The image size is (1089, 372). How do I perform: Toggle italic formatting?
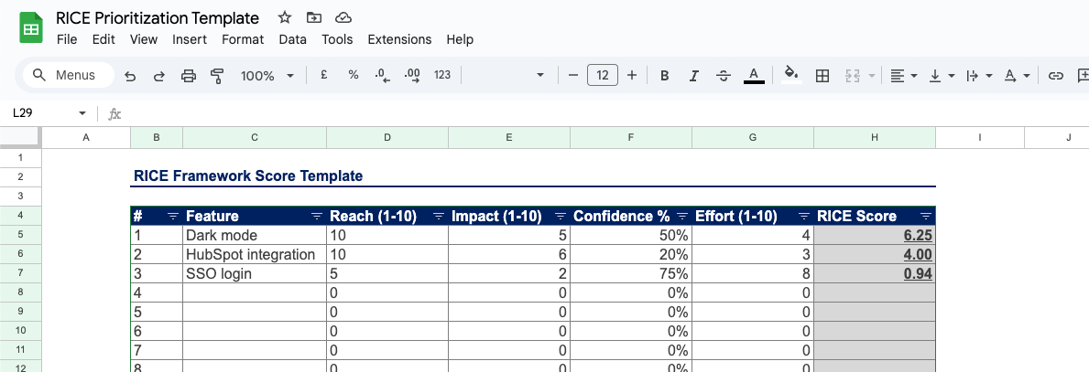[693, 76]
